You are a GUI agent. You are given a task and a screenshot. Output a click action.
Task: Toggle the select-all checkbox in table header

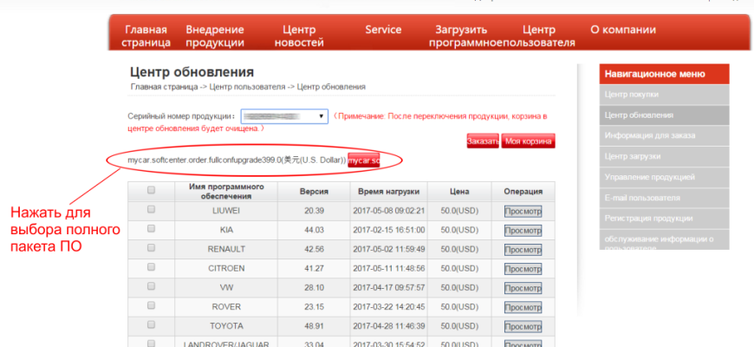click(x=152, y=190)
